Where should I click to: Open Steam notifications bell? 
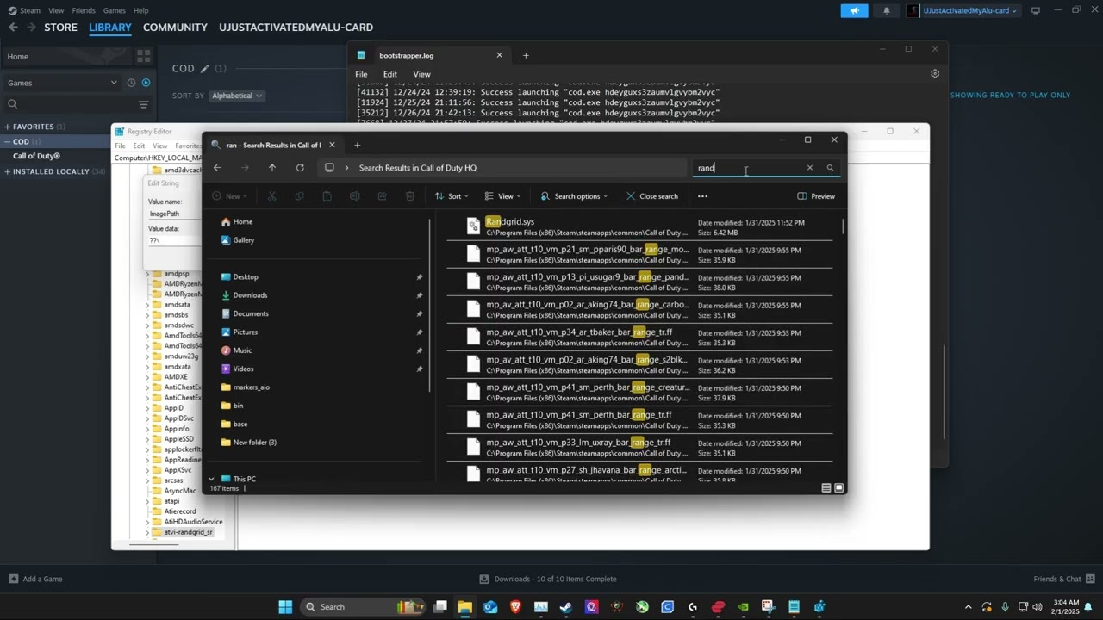[887, 10]
